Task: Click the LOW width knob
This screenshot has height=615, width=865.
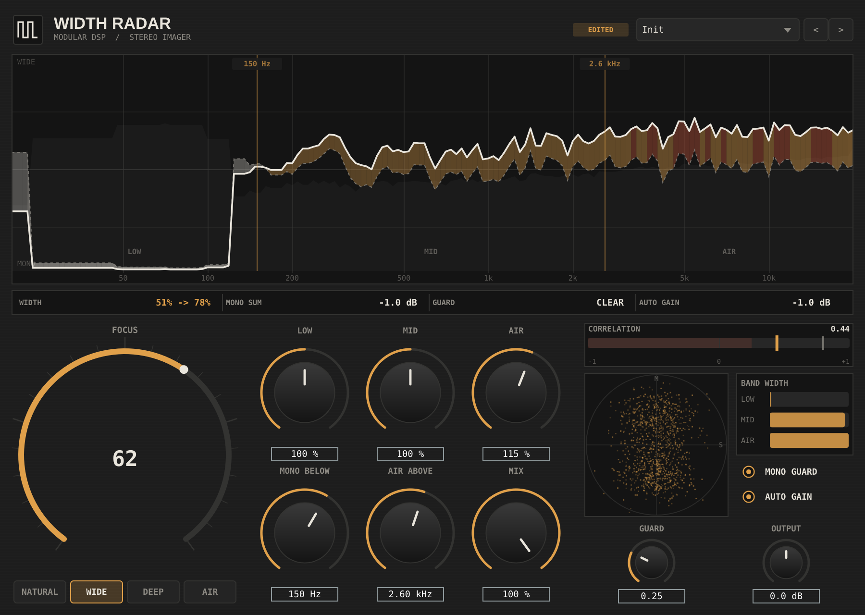Action: pos(305,393)
